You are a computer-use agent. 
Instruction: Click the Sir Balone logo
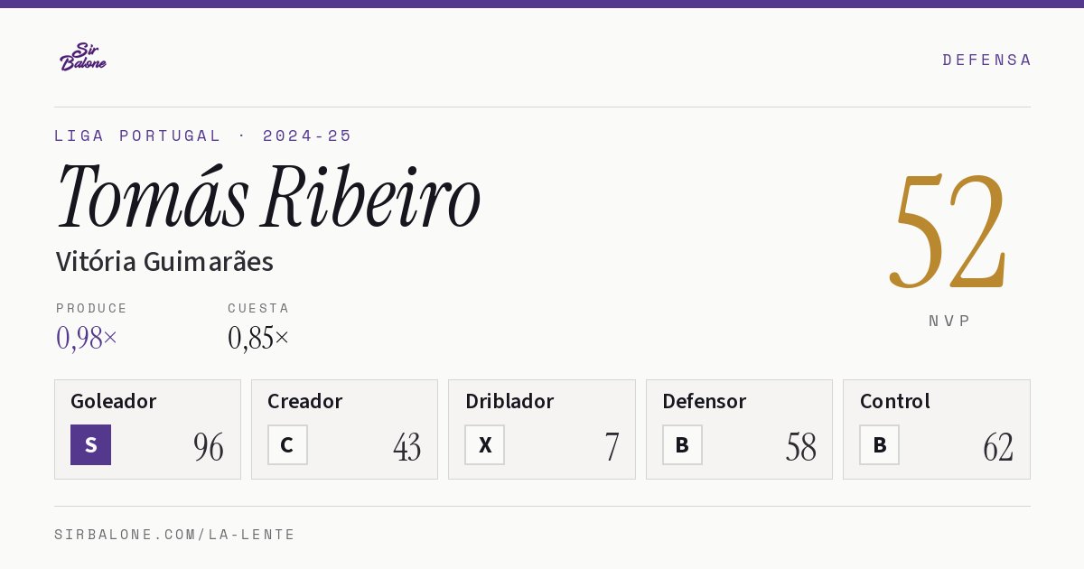(x=83, y=56)
